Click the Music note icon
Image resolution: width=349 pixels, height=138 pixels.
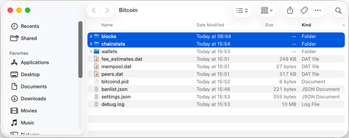pyautogui.click(x=14, y=123)
